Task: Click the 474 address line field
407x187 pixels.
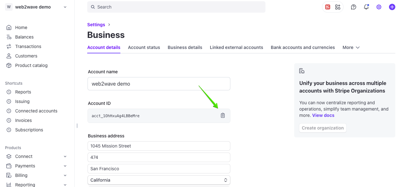Action: [159, 157]
